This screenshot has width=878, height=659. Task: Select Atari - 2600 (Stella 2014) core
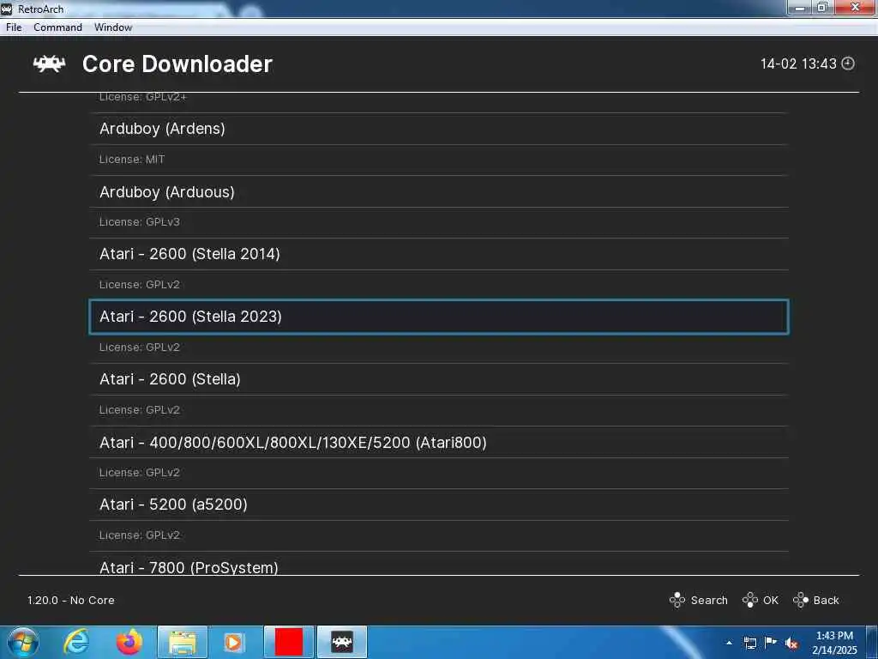tap(439, 254)
